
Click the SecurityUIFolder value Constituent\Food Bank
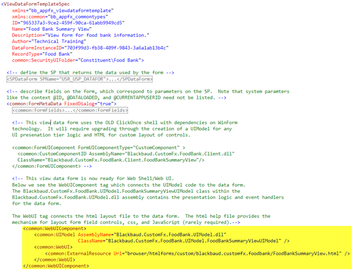coord(111,60)
